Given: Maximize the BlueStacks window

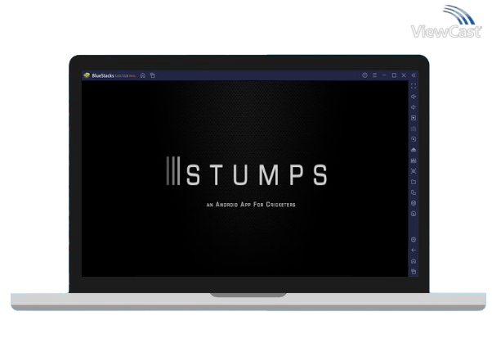Looking at the screenshot, I should coord(394,75).
